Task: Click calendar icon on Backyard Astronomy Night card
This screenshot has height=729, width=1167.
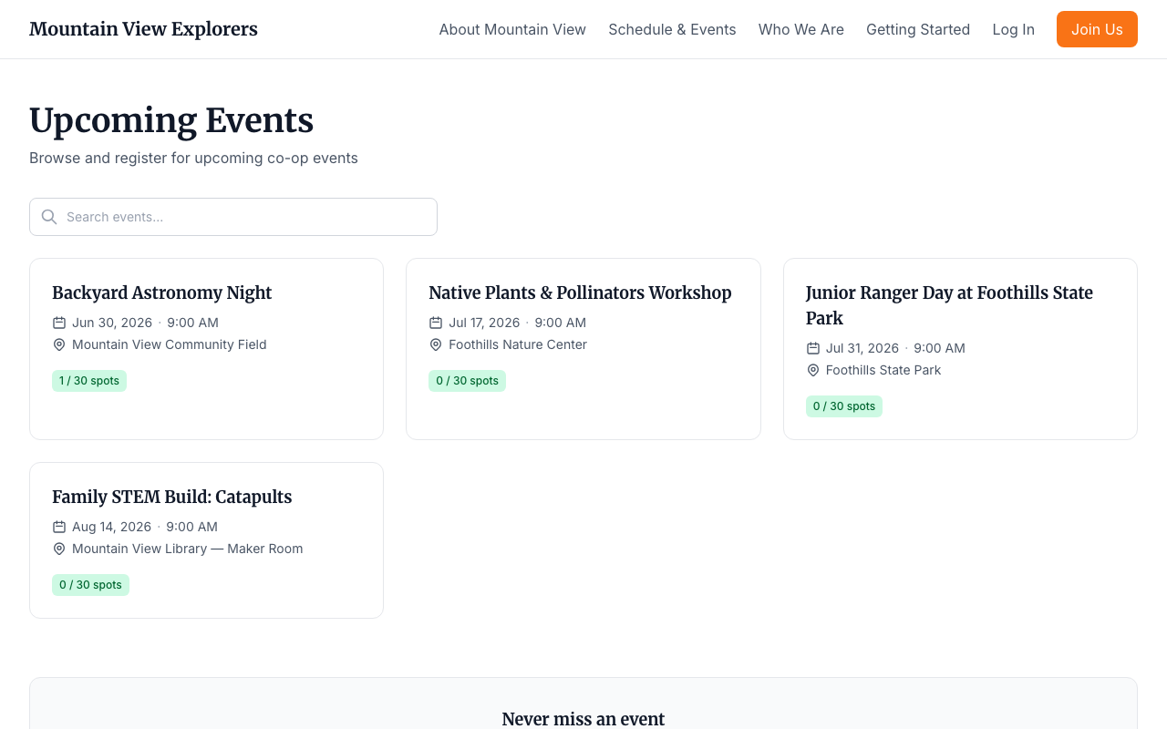Action: tap(59, 323)
